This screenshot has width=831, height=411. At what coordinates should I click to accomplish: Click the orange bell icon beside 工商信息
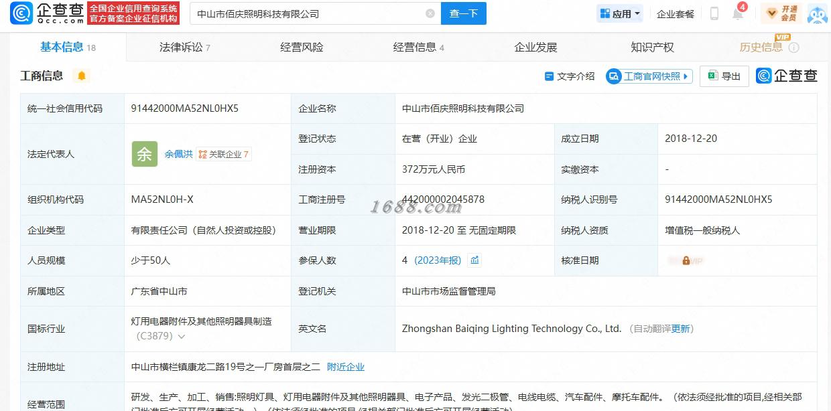pyautogui.click(x=82, y=76)
